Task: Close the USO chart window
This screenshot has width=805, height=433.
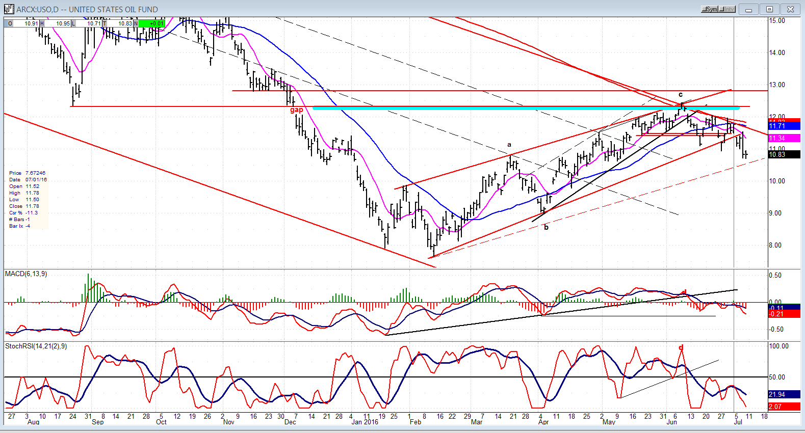Action: 790,9
